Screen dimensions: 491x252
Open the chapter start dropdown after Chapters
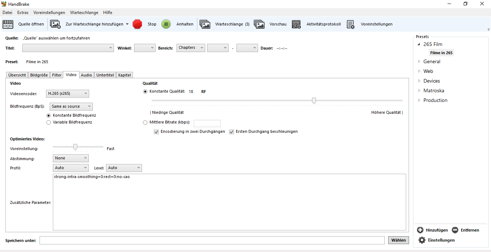click(218, 48)
